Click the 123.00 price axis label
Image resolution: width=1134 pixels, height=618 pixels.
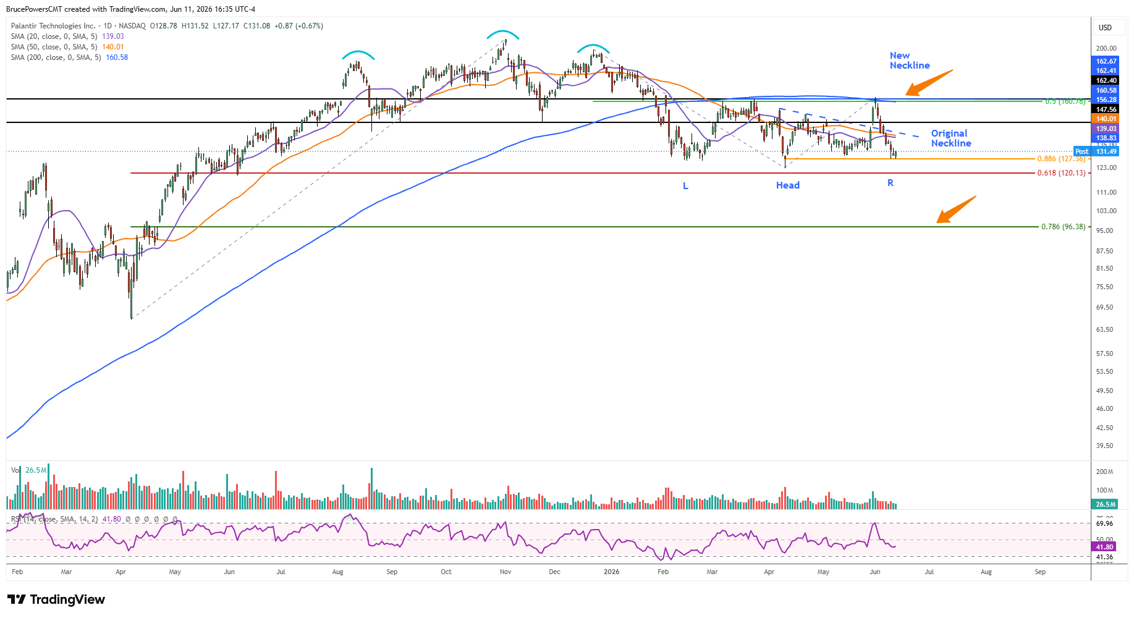tap(1106, 167)
